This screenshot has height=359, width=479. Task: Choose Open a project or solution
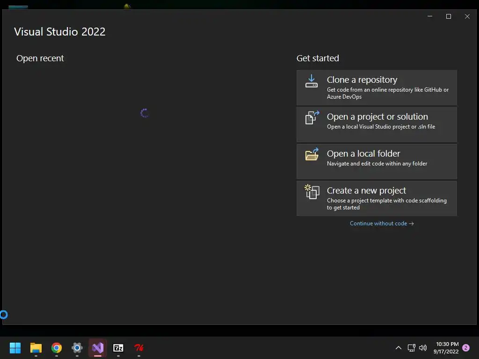coord(377,124)
